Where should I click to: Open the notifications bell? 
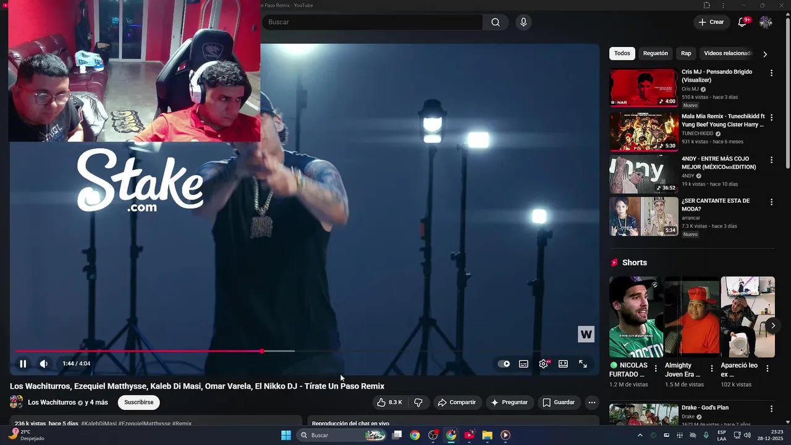pyautogui.click(x=742, y=22)
